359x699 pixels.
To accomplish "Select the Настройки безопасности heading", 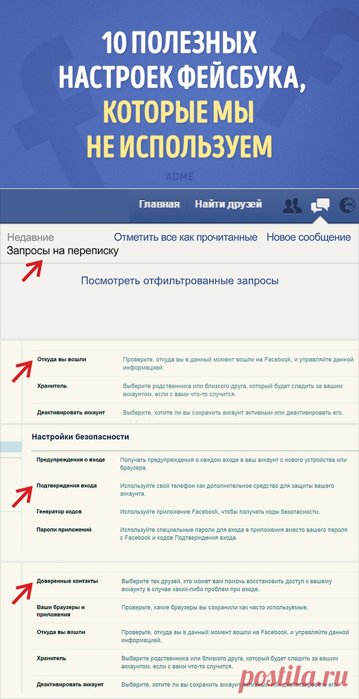I will click(81, 437).
